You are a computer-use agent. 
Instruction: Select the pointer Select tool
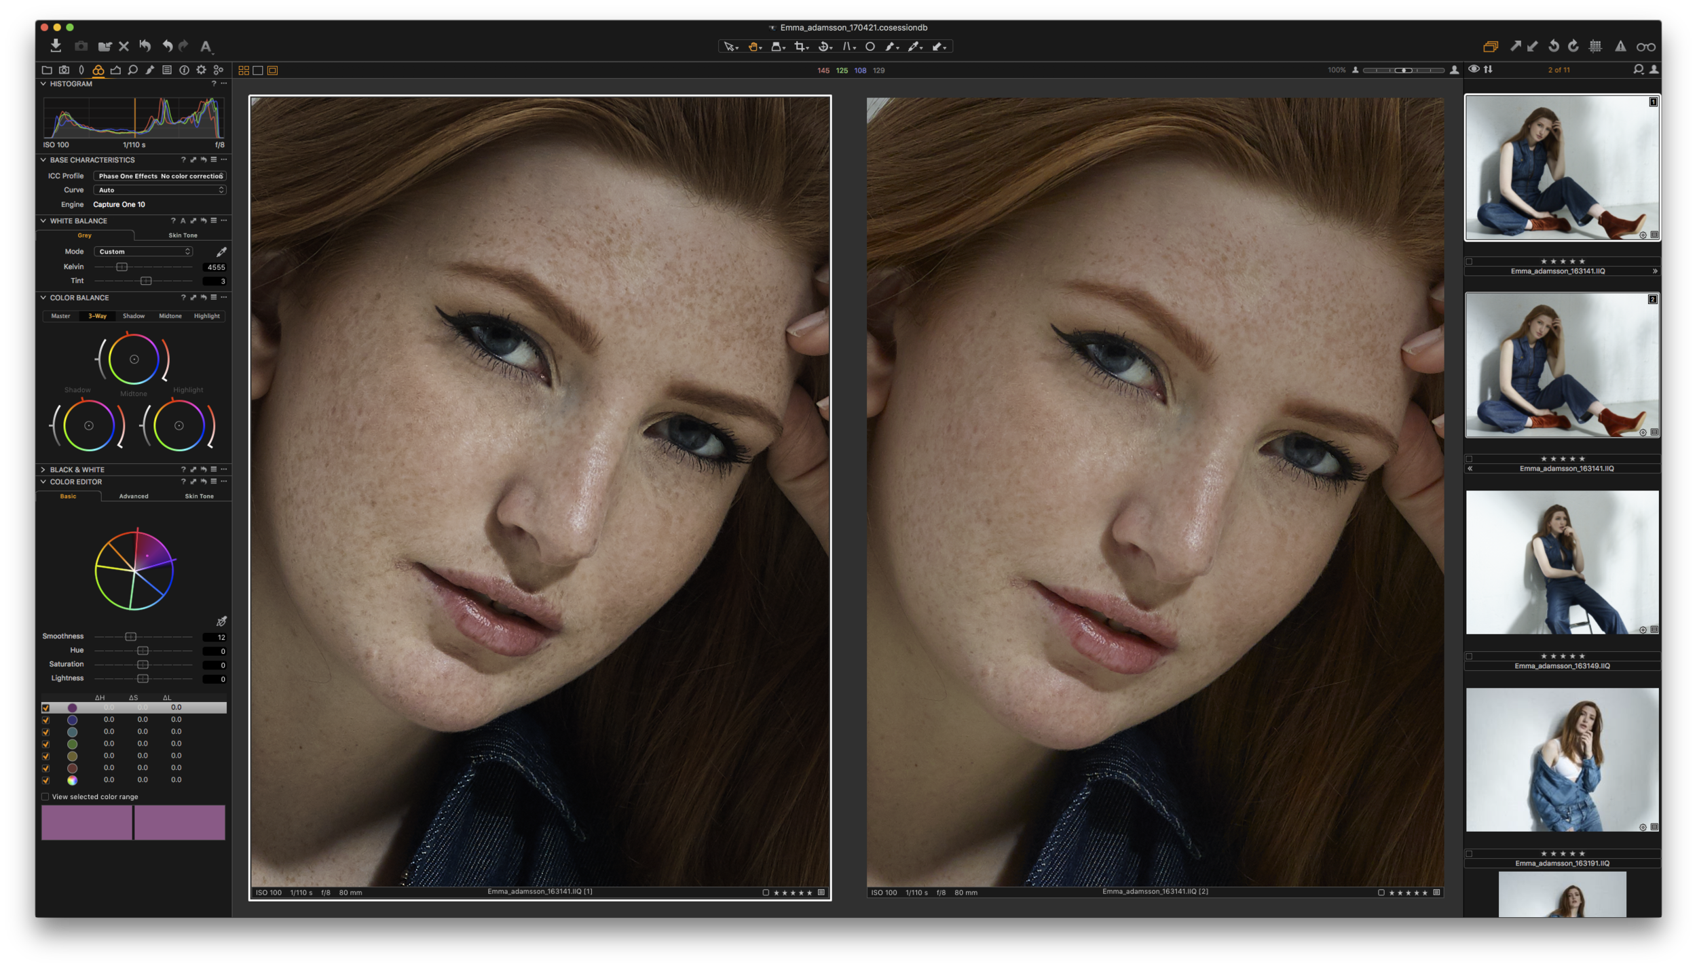click(730, 47)
